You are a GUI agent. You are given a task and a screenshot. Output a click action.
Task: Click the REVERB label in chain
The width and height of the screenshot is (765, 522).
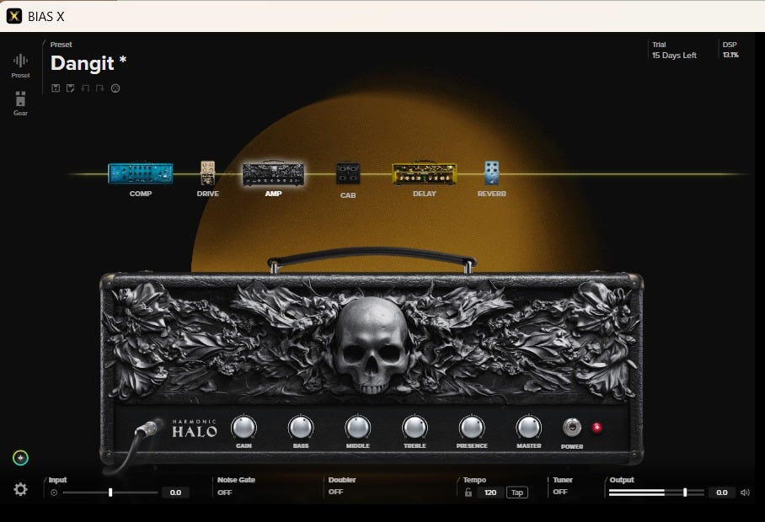coord(492,194)
